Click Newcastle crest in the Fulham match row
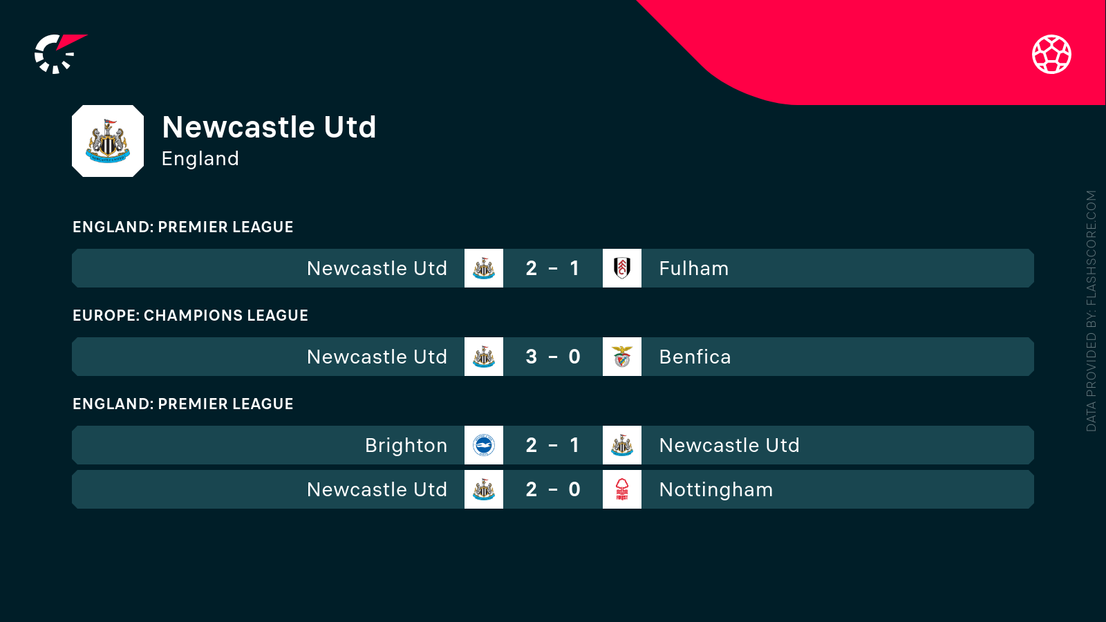The height and width of the screenshot is (622, 1106). click(x=484, y=268)
